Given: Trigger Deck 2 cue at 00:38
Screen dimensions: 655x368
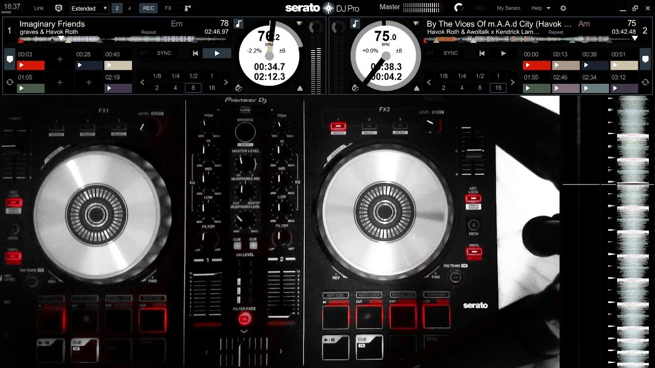Looking at the screenshot, I should (595, 65).
